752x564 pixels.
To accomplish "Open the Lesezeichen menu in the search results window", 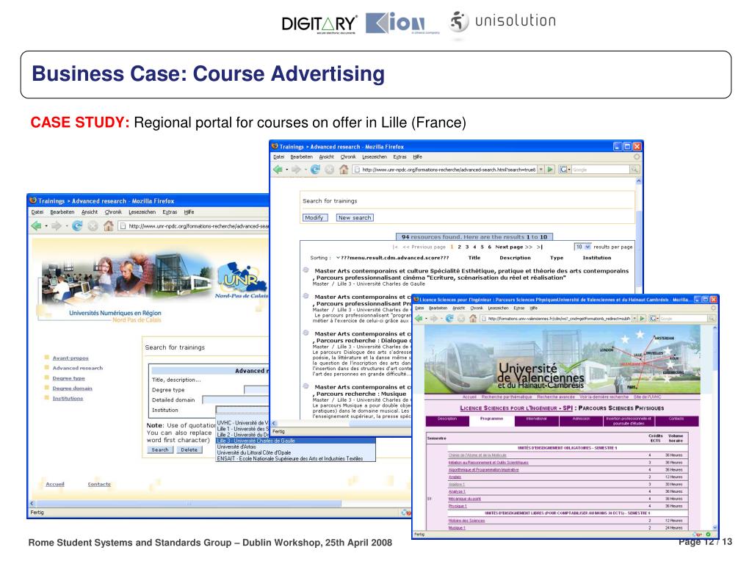I will [x=374, y=157].
